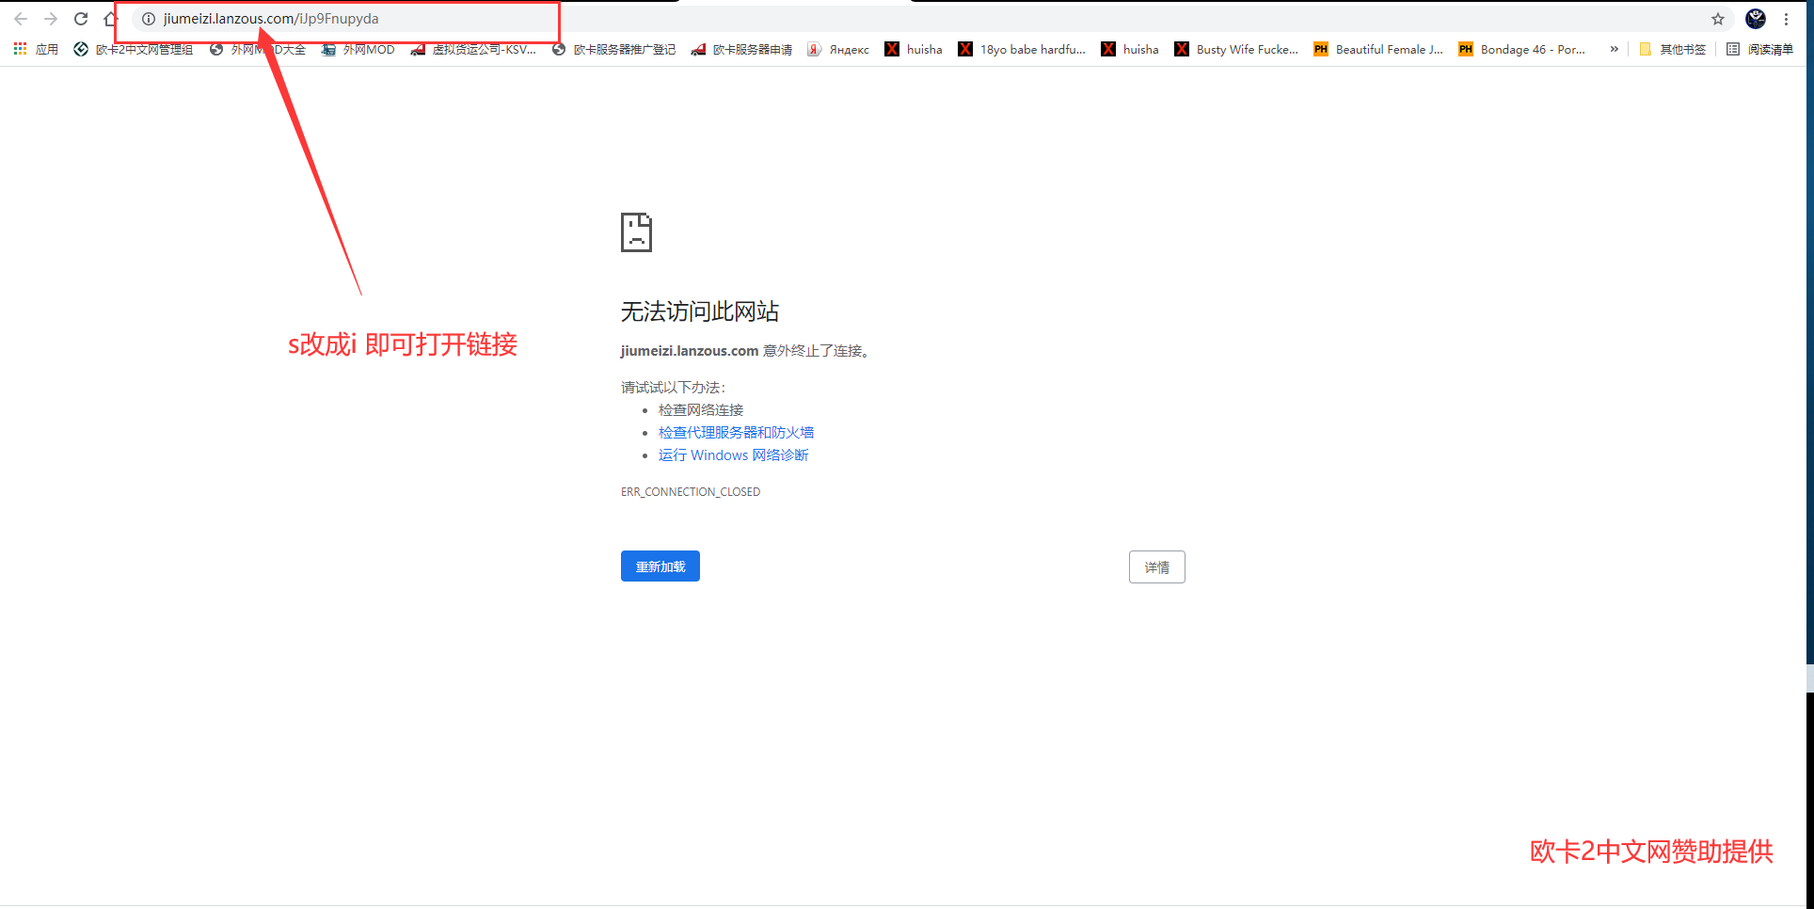Screen dimensions: 1814x909
Task: Click the 检查网络连接 suggestion text
Action: point(701,409)
